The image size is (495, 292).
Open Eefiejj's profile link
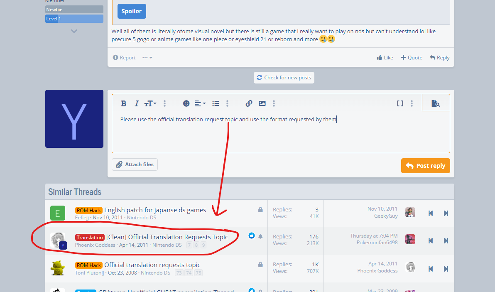pyautogui.click(x=82, y=218)
